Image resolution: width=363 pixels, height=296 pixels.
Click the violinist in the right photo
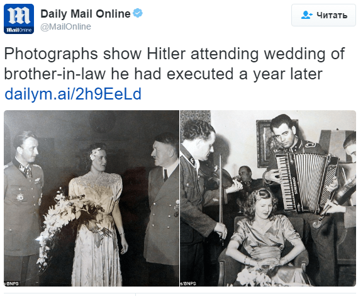click(x=201, y=200)
